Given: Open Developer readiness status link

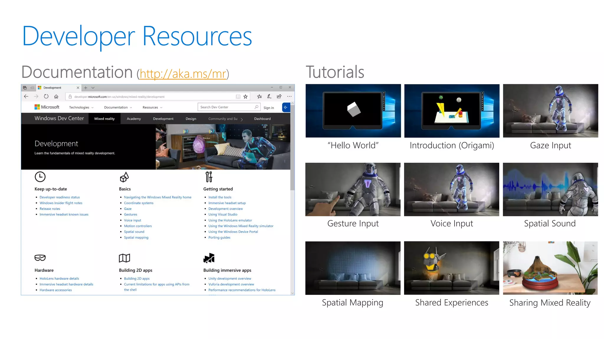Looking at the screenshot, I should tap(60, 197).
